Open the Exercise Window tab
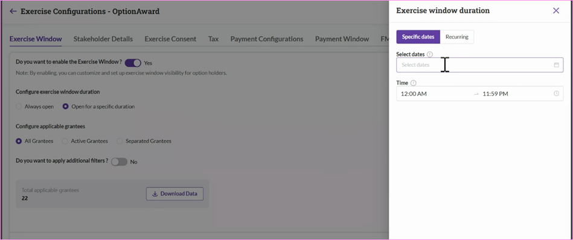The image size is (573, 240). 36,39
